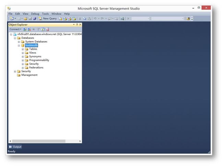The height and width of the screenshot is (166, 223).
Task: Open the wide empty toolbar combo box
Action: click(167, 19)
